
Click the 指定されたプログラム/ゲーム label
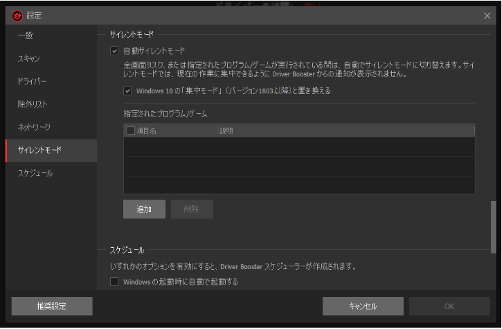tap(165, 114)
